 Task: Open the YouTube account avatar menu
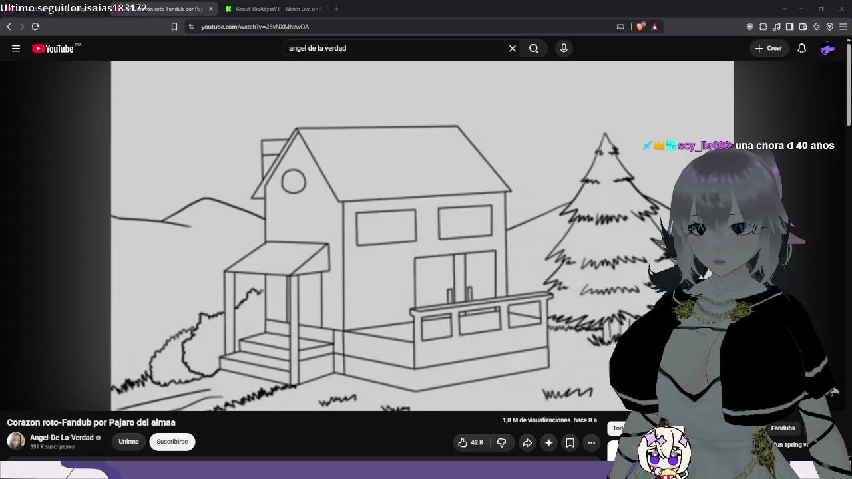click(828, 48)
